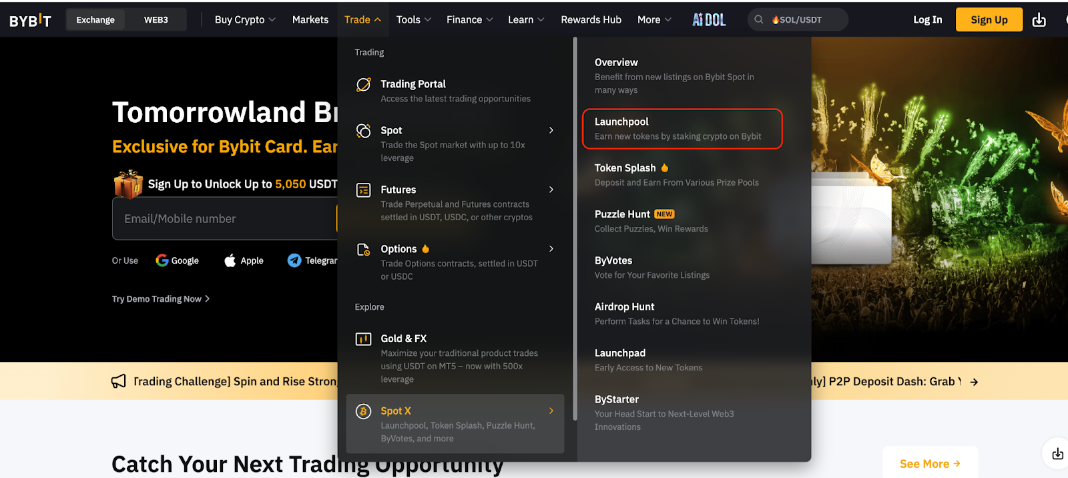
Task: Open the P2P Deposit Dash announcement
Action: 886,381
